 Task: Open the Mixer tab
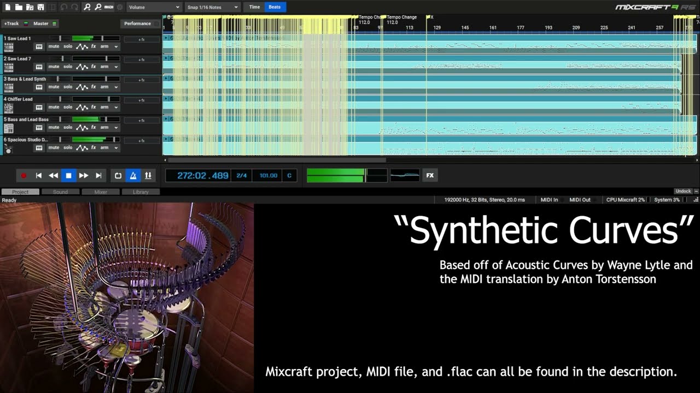click(x=101, y=192)
